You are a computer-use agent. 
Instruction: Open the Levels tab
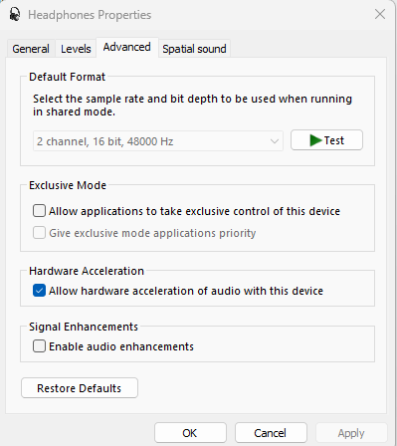(x=76, y=49)
